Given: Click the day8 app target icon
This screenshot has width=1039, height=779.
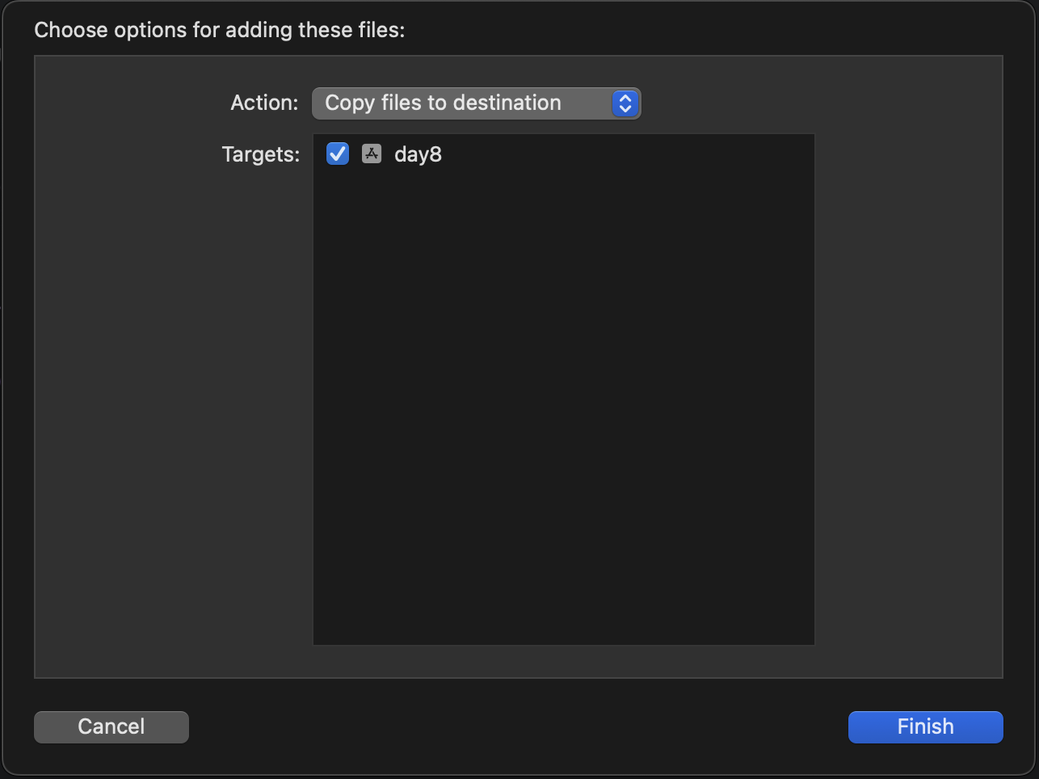Looking at the screenshot, I should point(372,154).
